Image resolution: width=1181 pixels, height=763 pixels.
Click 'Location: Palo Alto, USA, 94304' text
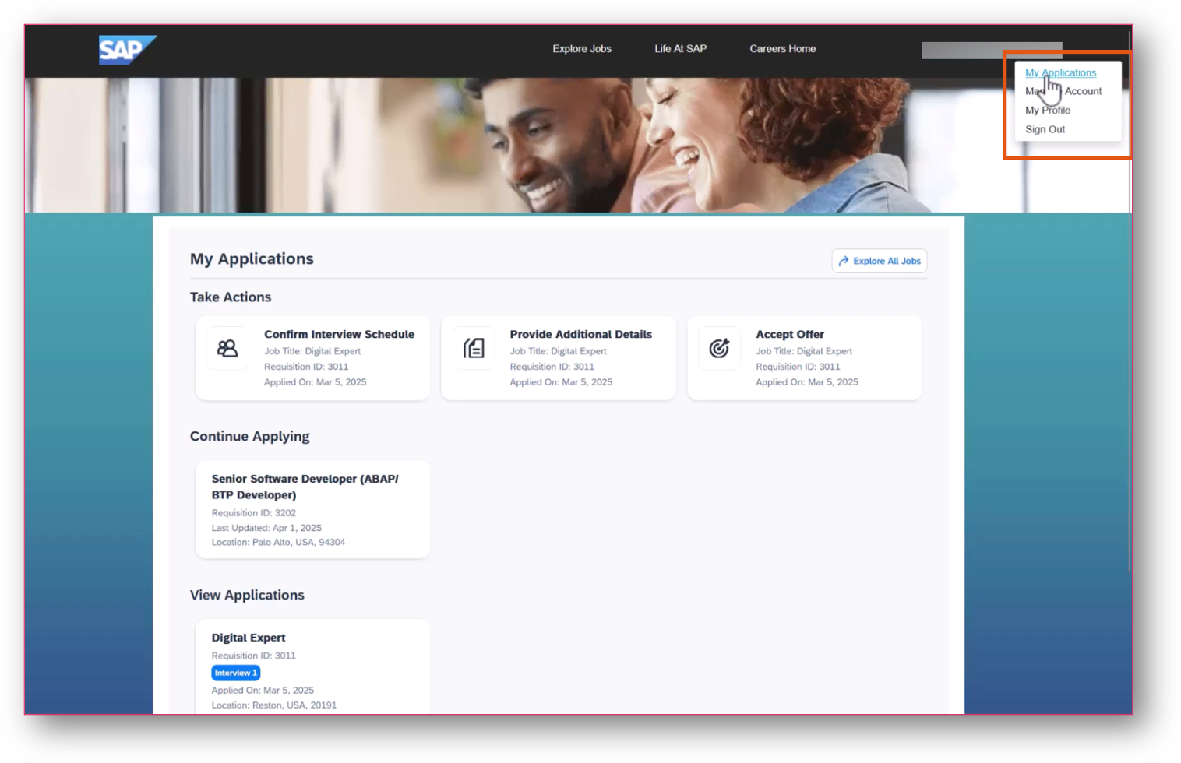click(278, 542)
